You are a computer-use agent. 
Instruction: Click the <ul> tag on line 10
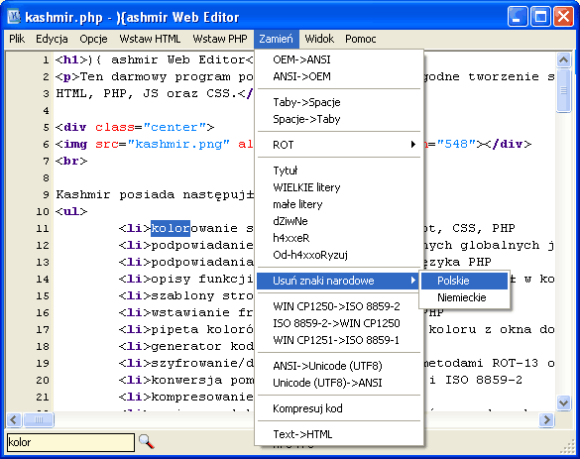(71, 211)
